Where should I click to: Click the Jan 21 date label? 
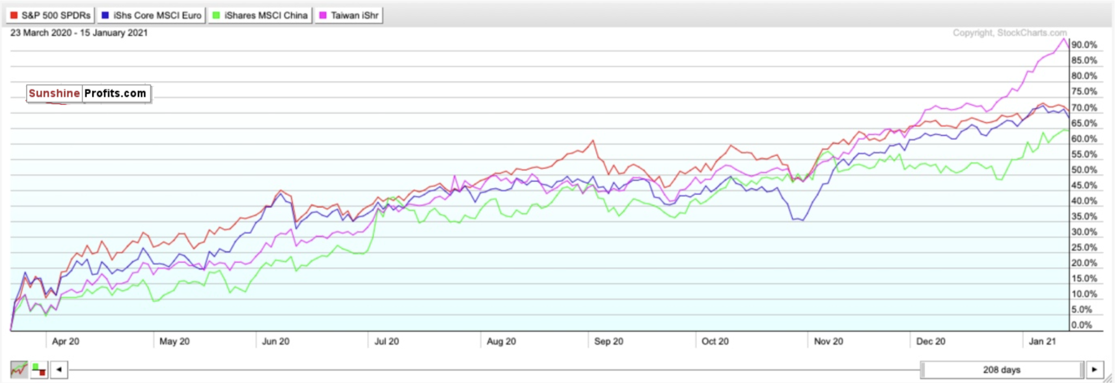tap(1042, 341)
